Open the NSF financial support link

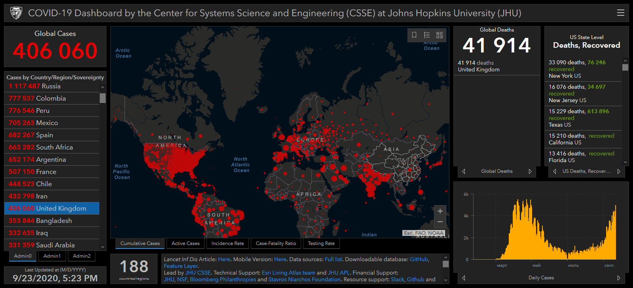[x=182, y=279]
